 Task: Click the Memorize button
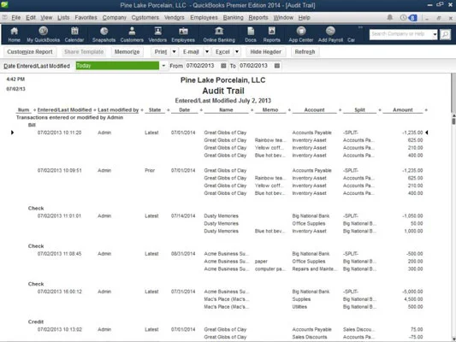(x=127, y=51)
